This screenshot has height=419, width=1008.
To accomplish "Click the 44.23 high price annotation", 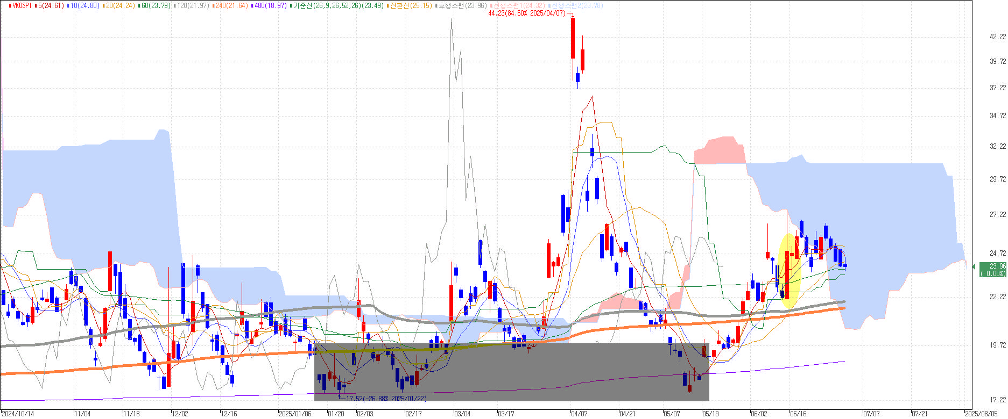I will 527,13.
